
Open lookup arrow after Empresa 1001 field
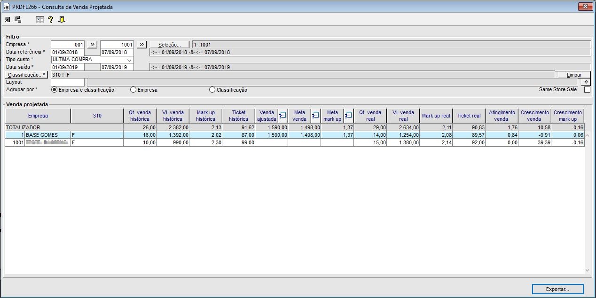point(141,44)
